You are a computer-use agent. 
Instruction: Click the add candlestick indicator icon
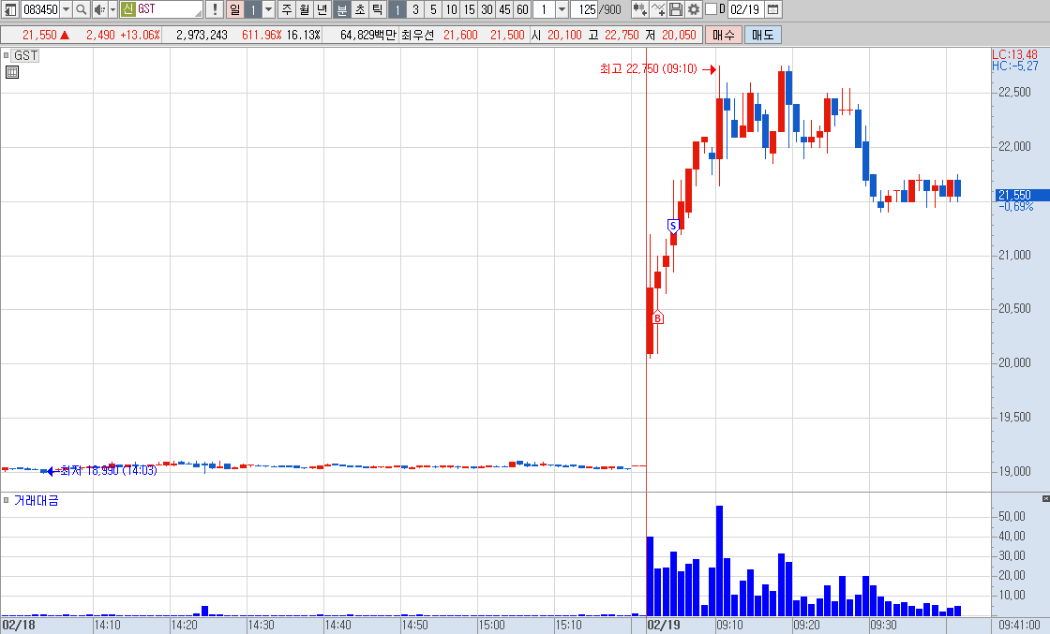pyautogui.click(x=640, y=9)
